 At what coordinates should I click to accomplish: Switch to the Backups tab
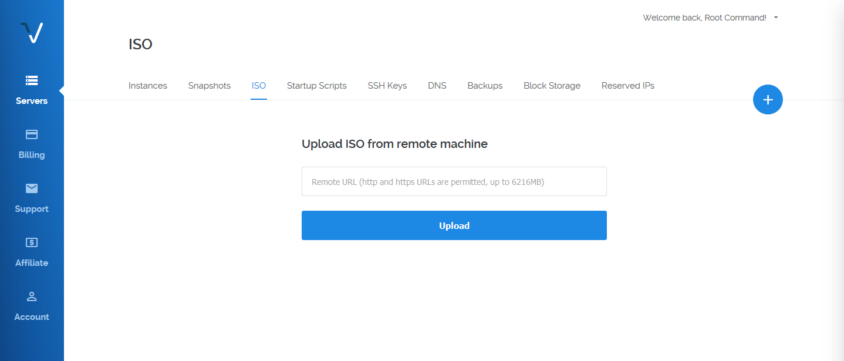[485, 86]
